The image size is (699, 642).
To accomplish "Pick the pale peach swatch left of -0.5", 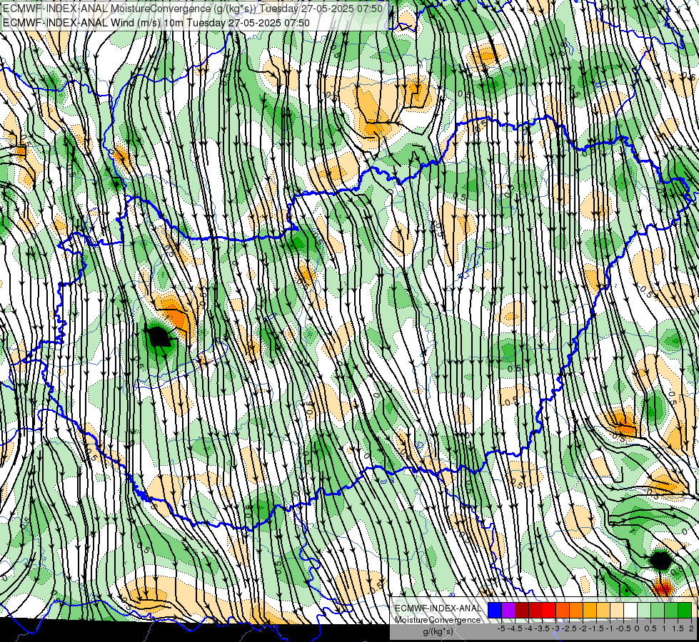I will [x=616, y=611].
